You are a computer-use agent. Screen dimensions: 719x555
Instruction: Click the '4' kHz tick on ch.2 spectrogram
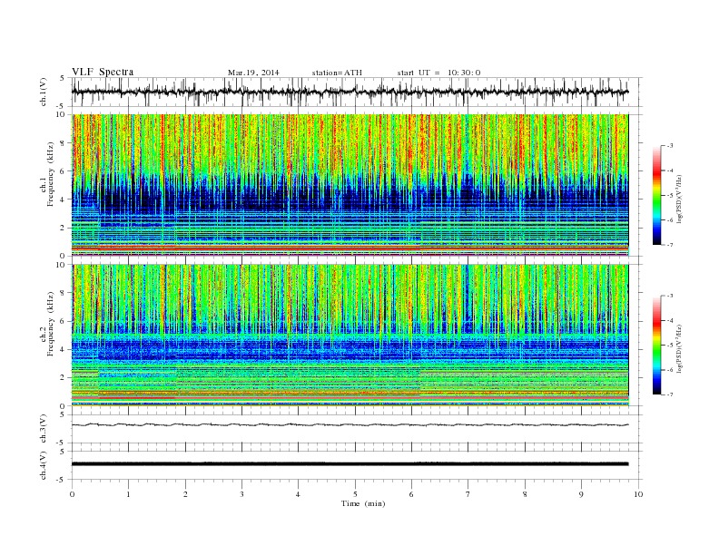(64, 349)
